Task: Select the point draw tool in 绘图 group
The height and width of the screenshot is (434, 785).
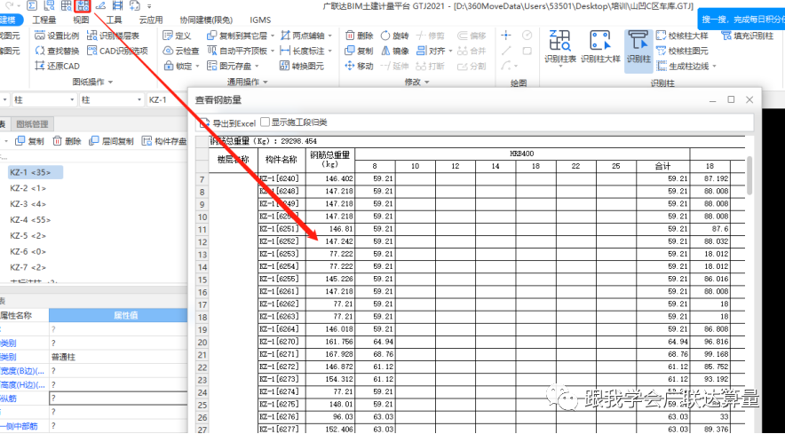Action: [x=507, y=35]
